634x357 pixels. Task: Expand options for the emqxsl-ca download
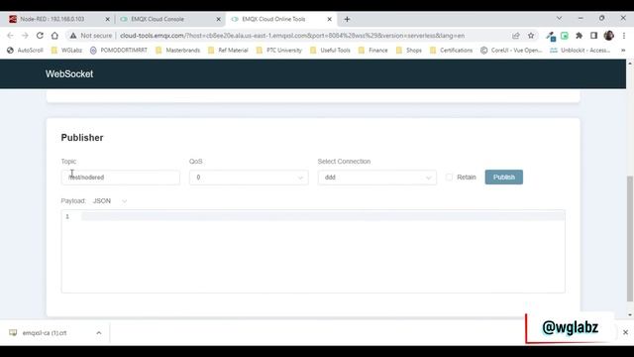[99, 333]
